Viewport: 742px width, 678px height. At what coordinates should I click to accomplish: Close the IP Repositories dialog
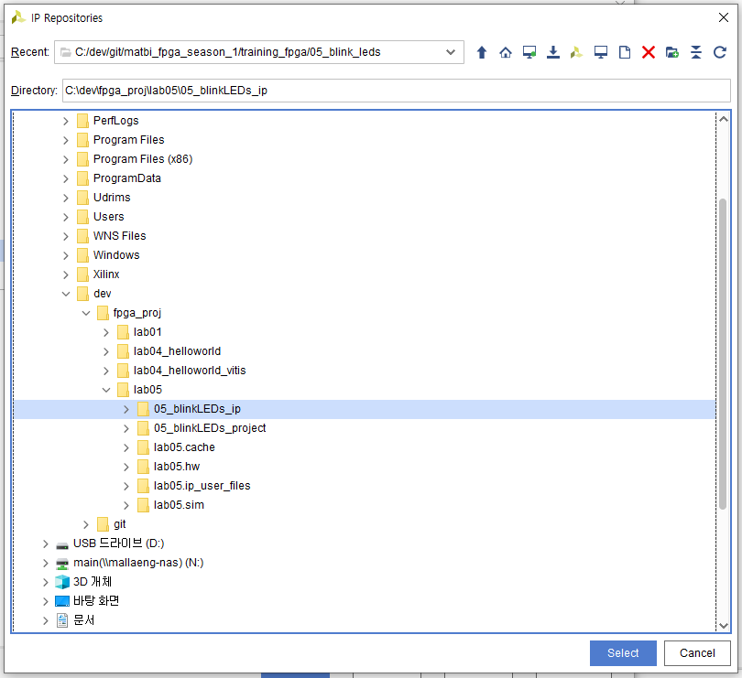coord(724,17)
